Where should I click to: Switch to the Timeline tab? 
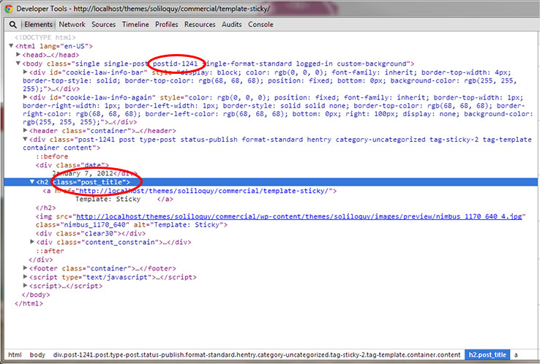coord(135,24)
